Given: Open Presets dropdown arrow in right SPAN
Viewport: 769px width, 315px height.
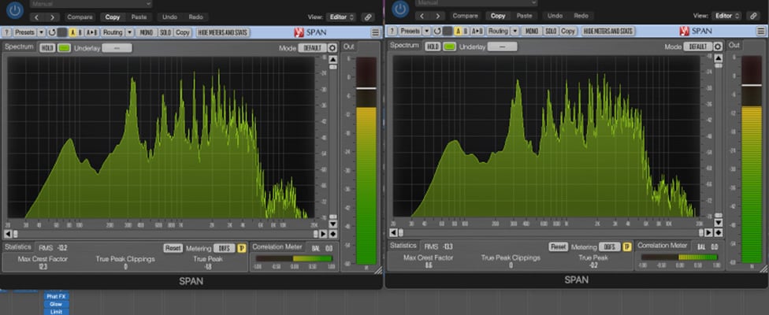Looking at the screenshot, I should tap(427, 31).
